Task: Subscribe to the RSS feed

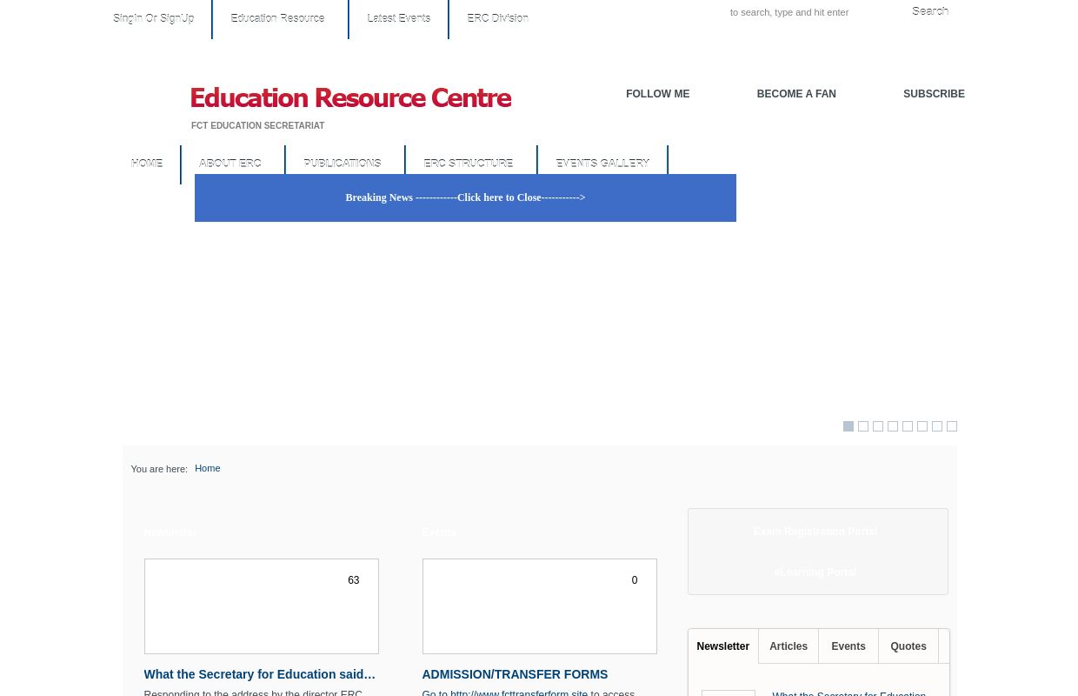Action: tap(934, 94)
